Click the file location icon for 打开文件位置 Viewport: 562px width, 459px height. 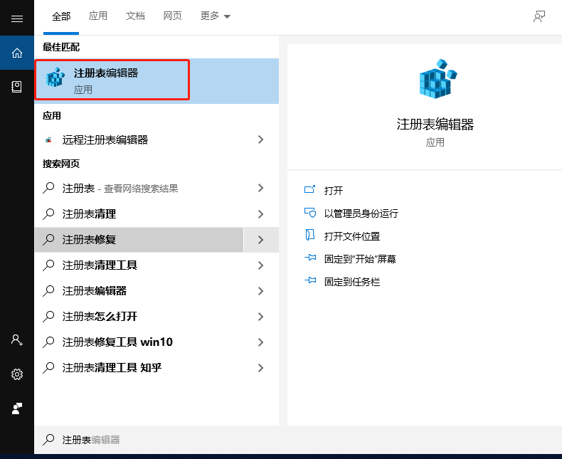coord(309,236)
